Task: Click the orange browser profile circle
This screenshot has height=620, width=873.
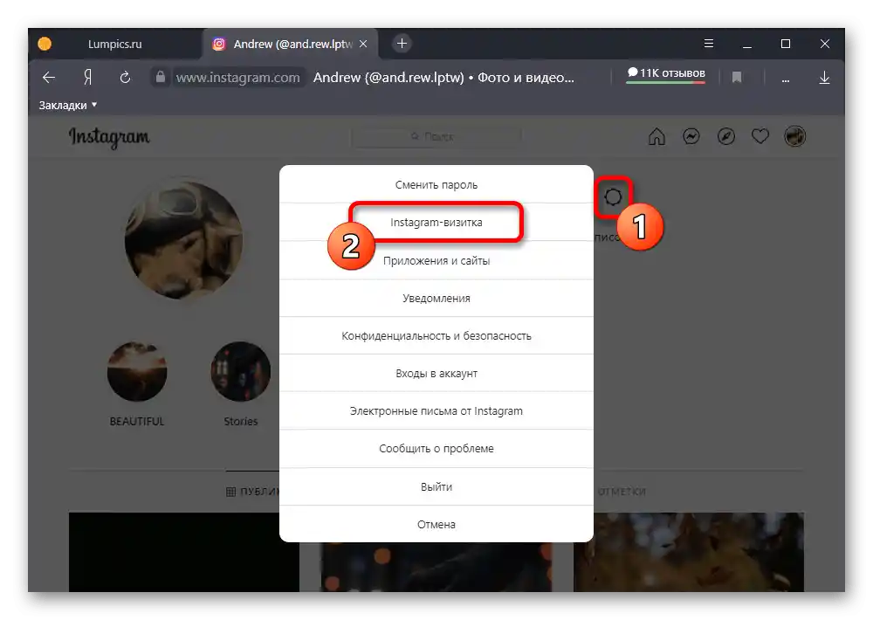Action: pos(45,44)
